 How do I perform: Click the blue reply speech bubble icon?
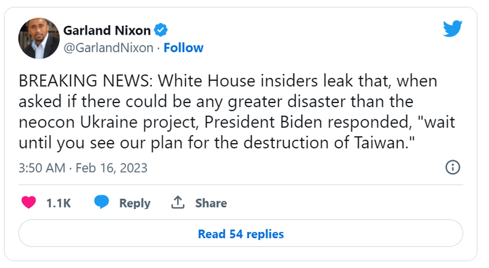pyautogui.click(x=102, y=202)
